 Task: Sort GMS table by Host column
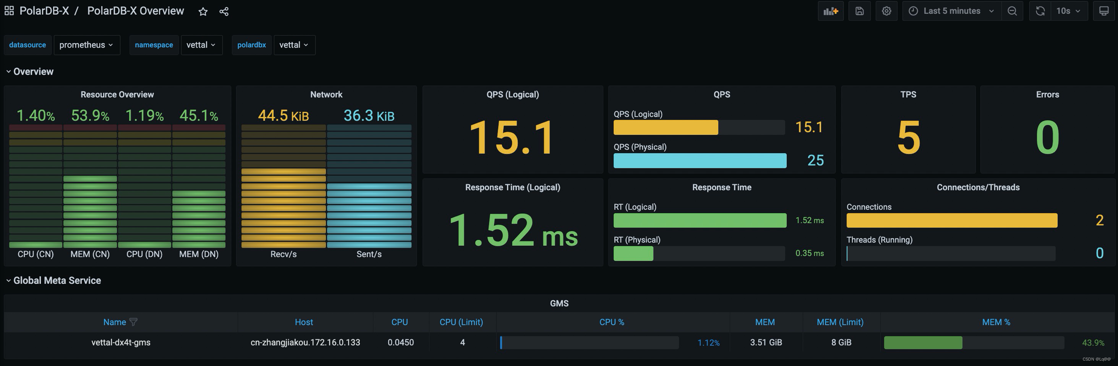(x=304, y=322)
